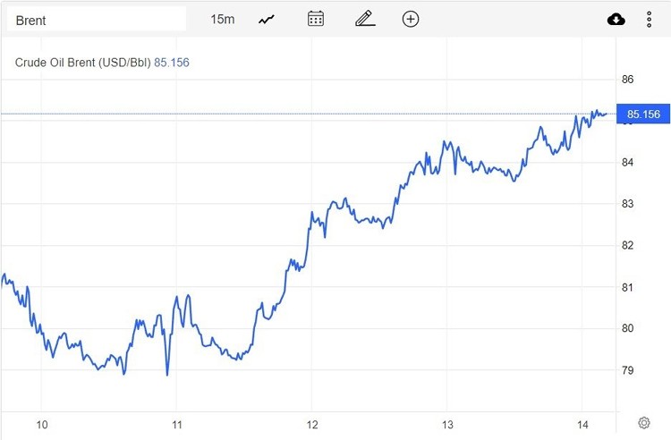Open chart settings gear icon
Screen dimensions: 671x440
(x=644, y=422)
